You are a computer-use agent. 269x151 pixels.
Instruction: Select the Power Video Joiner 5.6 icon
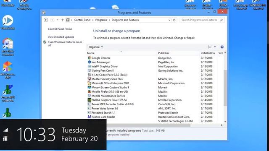tap(89, 108)
